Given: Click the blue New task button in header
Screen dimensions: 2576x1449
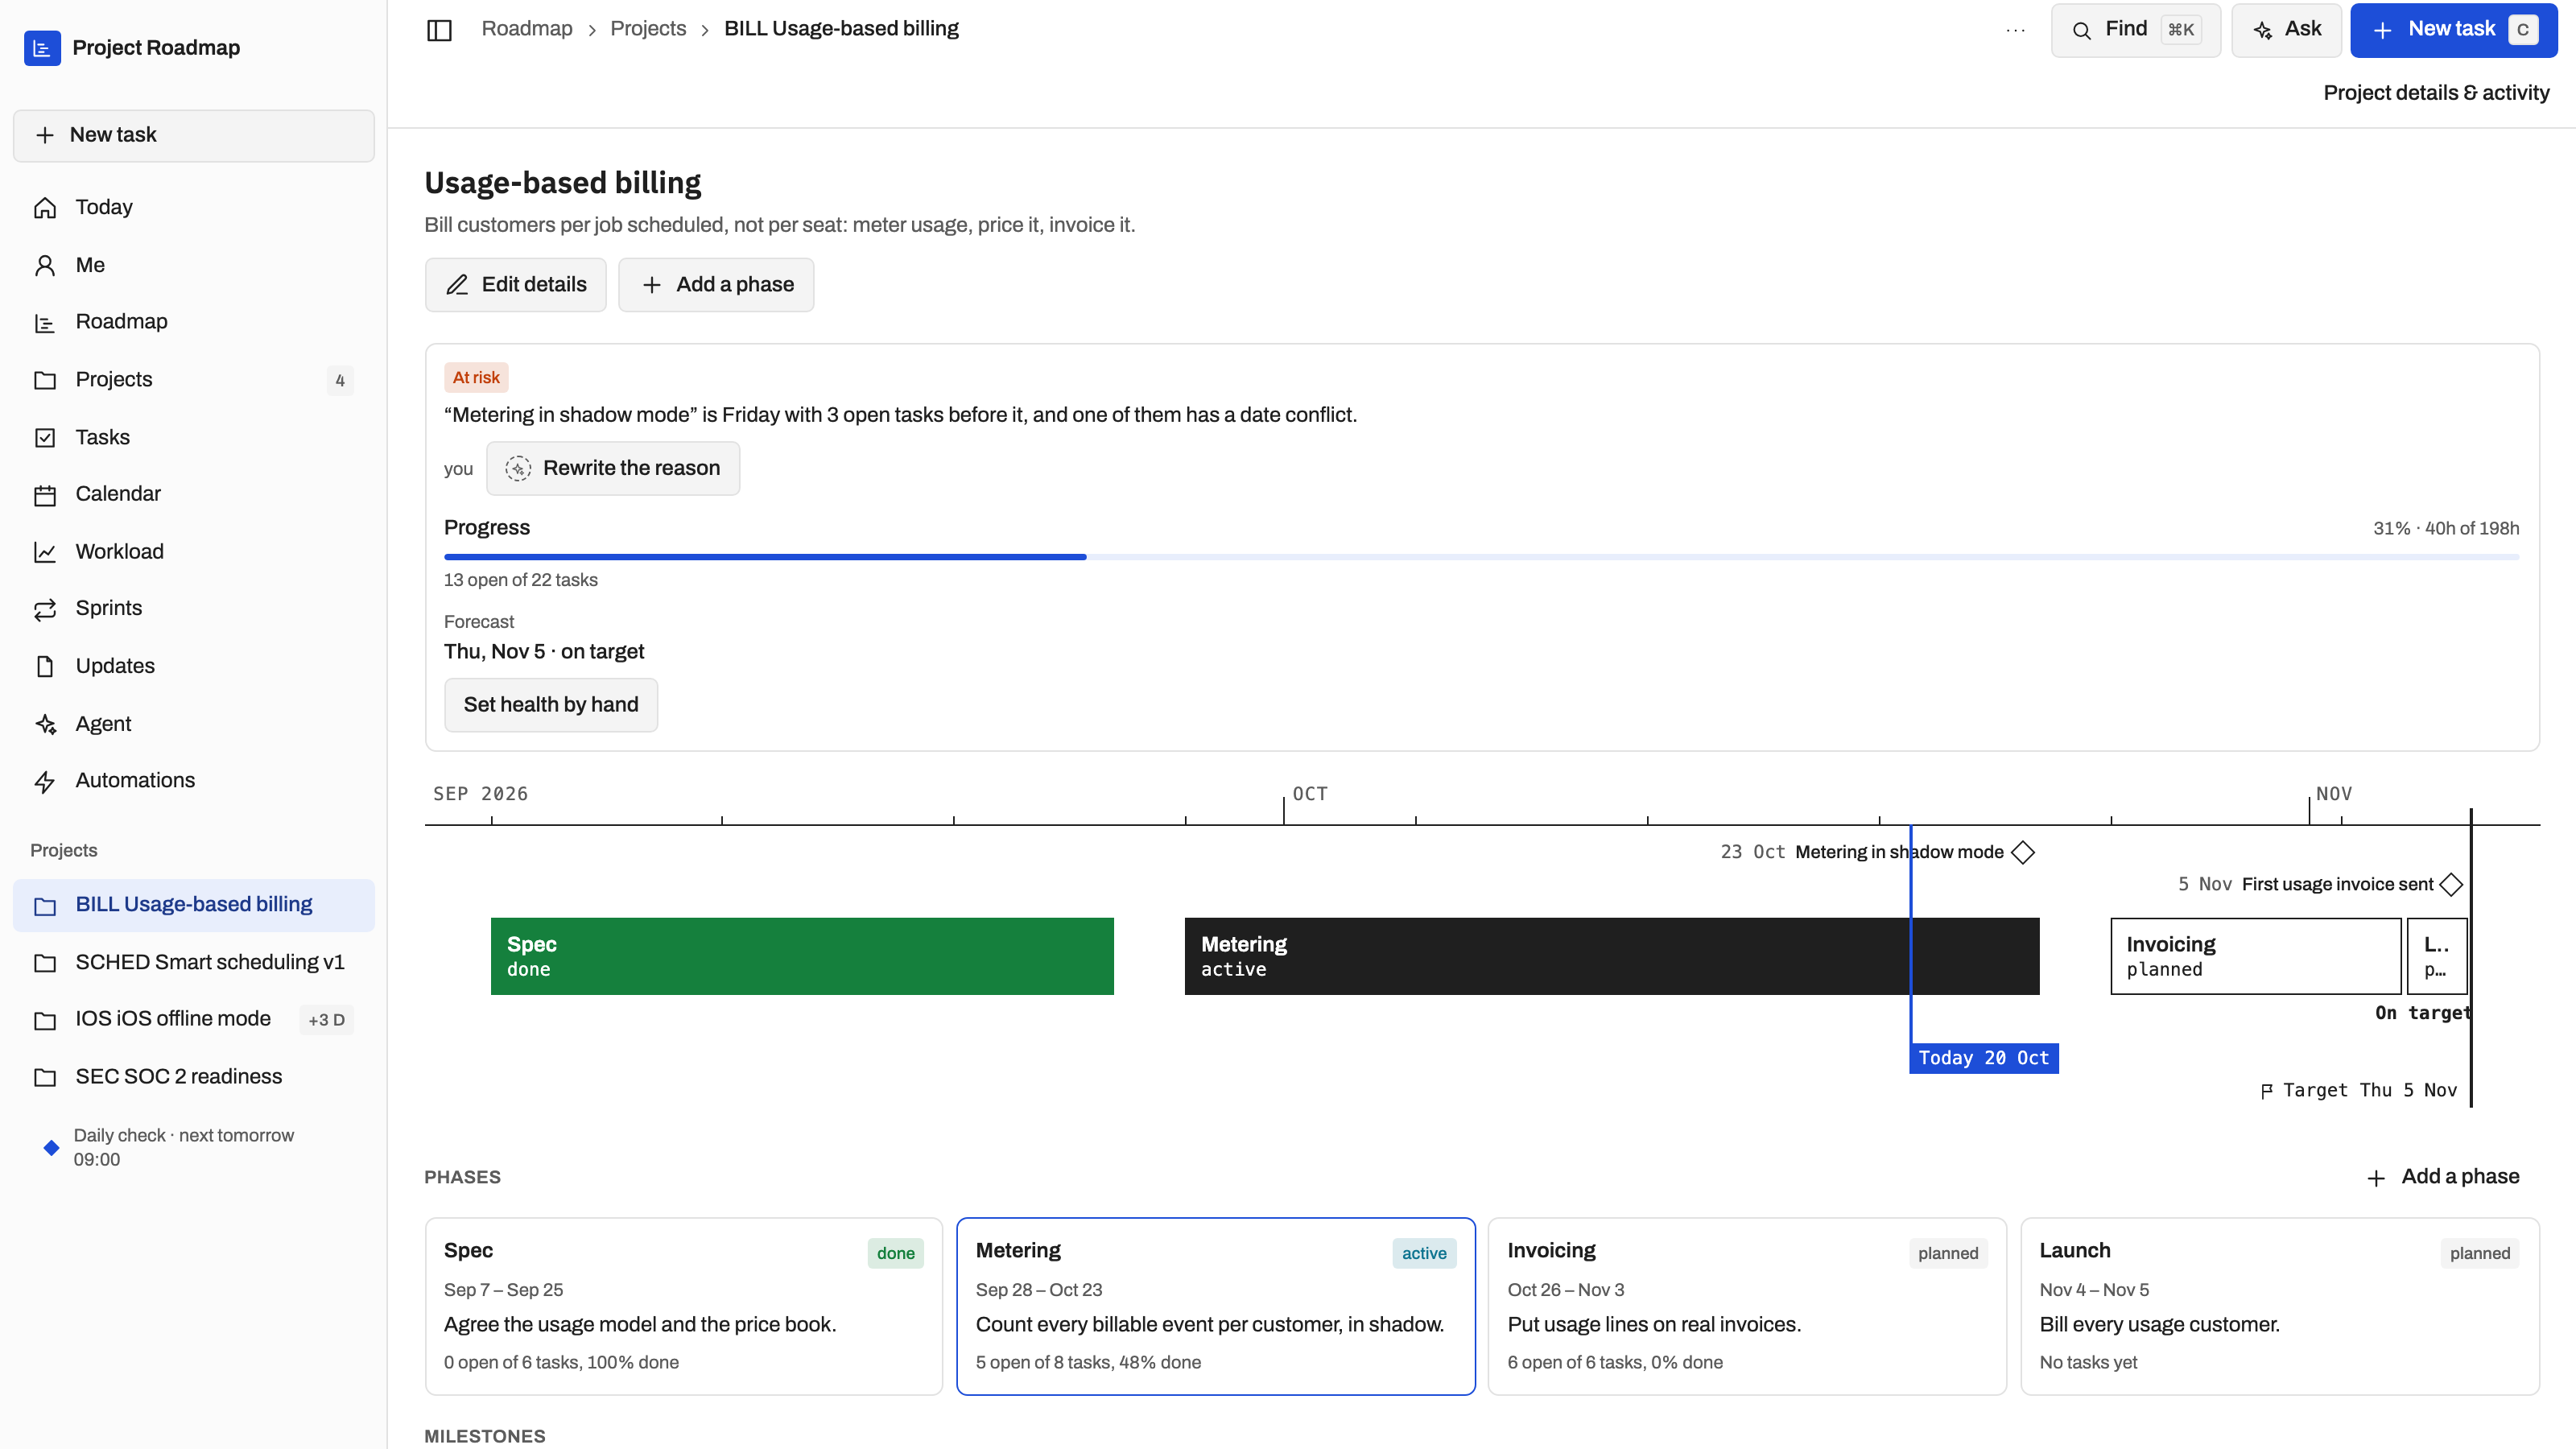Looking at the screenshot, I should pyautogui.click(x=2454, y=30).
